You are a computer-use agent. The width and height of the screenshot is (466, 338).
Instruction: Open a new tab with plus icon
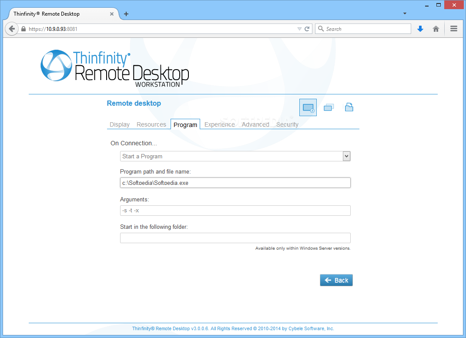[x=126, y=14]
